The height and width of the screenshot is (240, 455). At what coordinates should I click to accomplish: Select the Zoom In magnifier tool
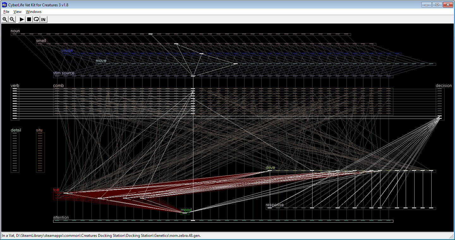[x=5, y=19]
